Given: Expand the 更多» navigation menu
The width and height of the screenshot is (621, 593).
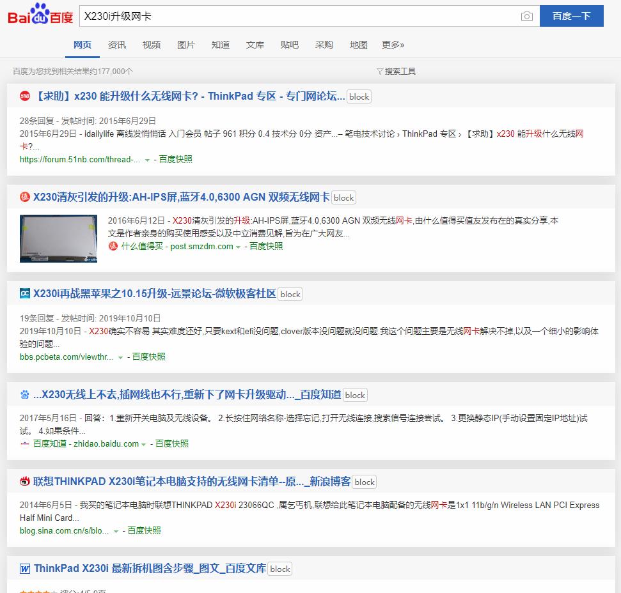Looking at the screenshot, I should (391, 45).
